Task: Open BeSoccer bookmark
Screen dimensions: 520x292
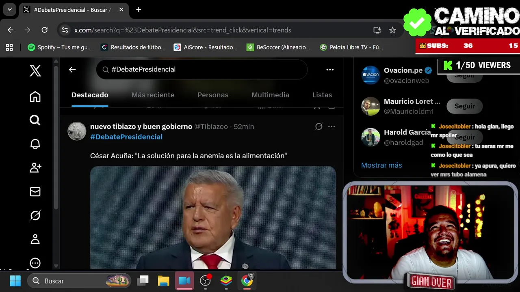Action: (x=279, y=47)
